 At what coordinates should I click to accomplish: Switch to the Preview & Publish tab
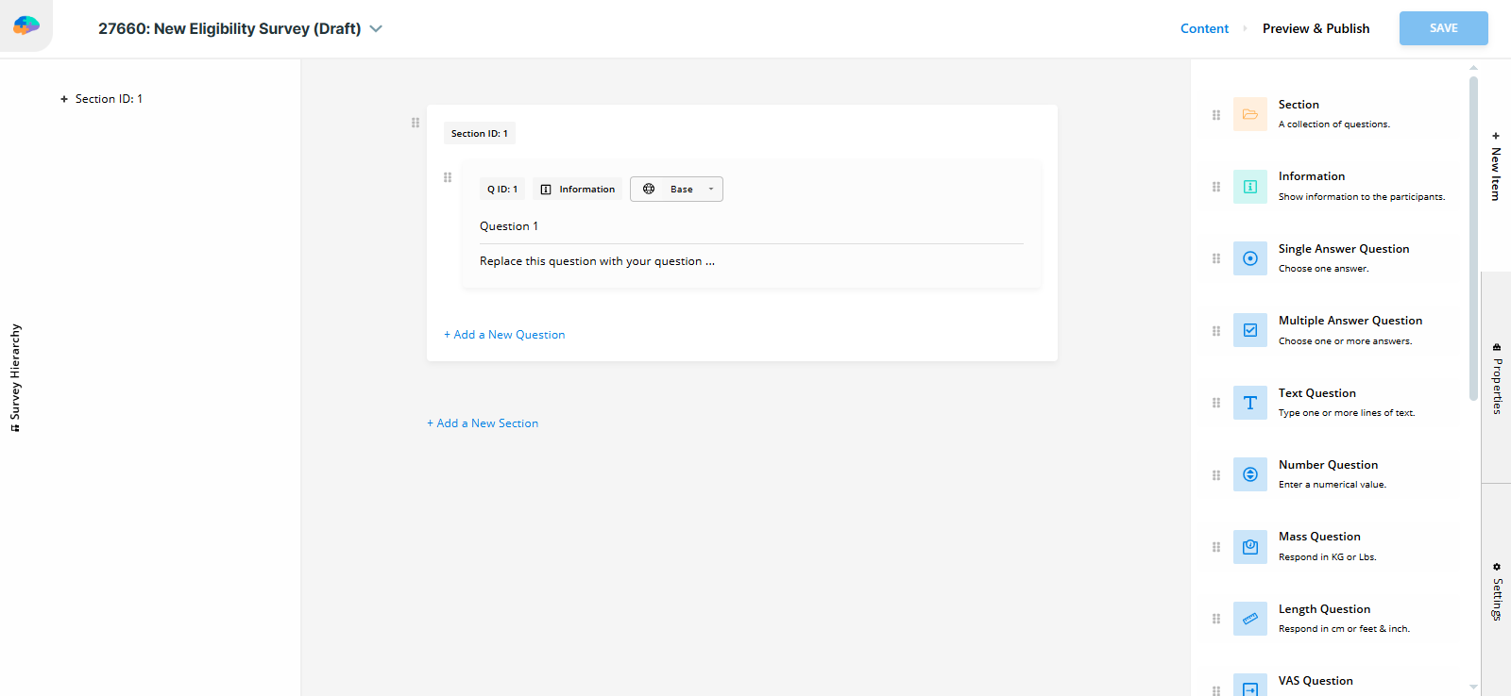(x=1316, y=28)
